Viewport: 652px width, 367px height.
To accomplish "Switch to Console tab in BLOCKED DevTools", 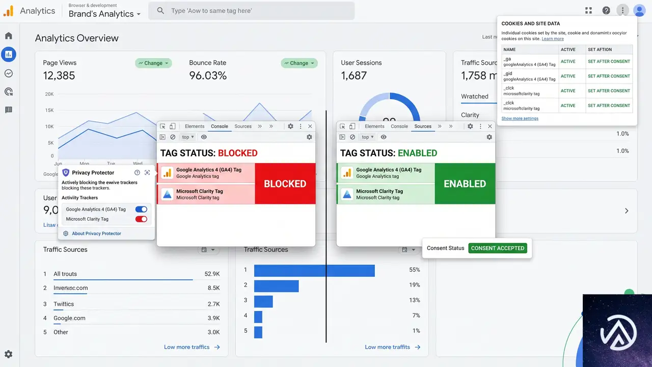I will coord(220,126).
